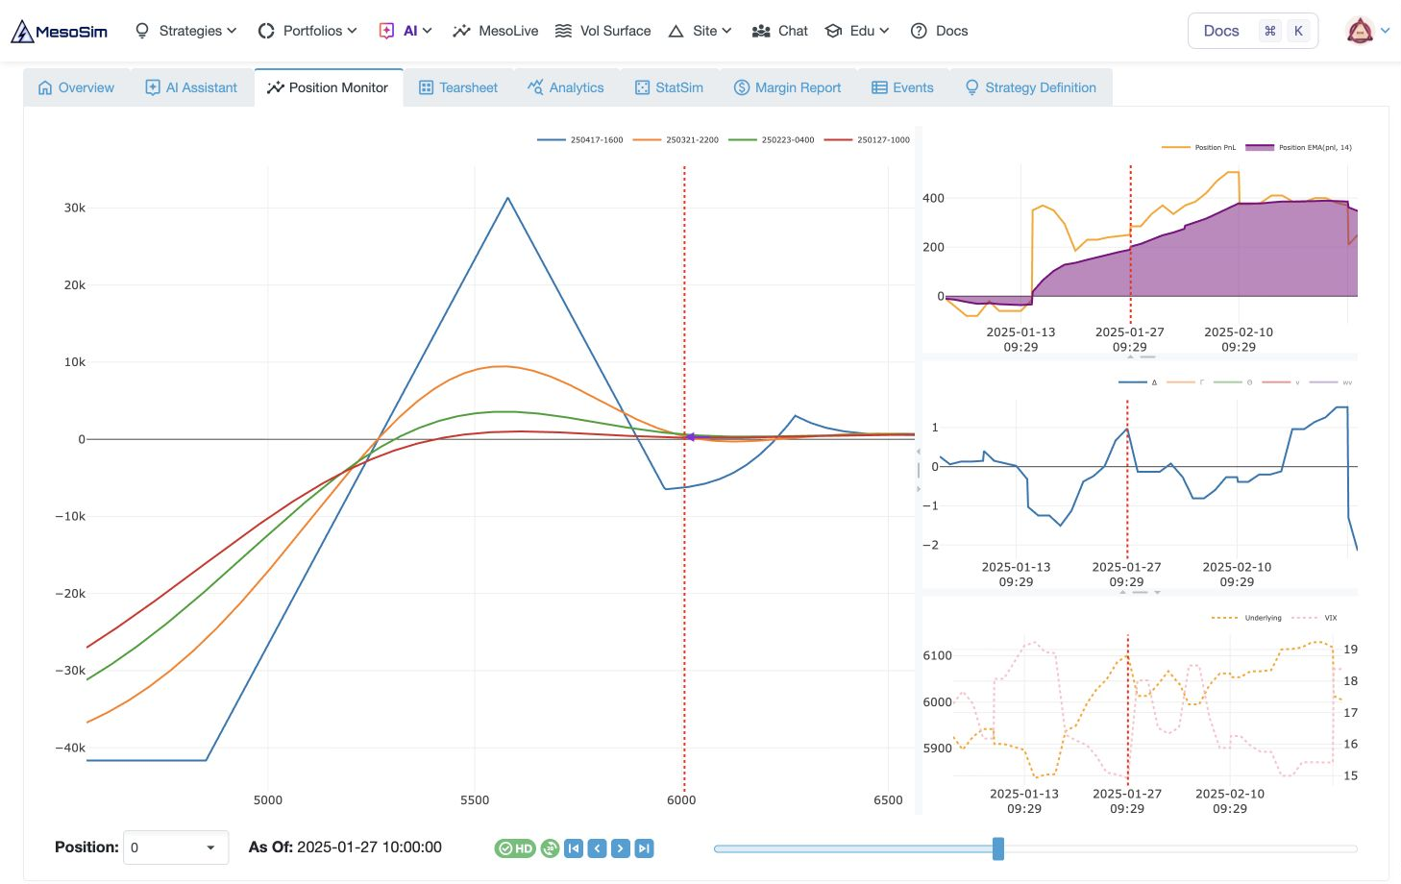Open the Events tab
The width and height of the screenshot is (1401, 884).
pos(902,87)
